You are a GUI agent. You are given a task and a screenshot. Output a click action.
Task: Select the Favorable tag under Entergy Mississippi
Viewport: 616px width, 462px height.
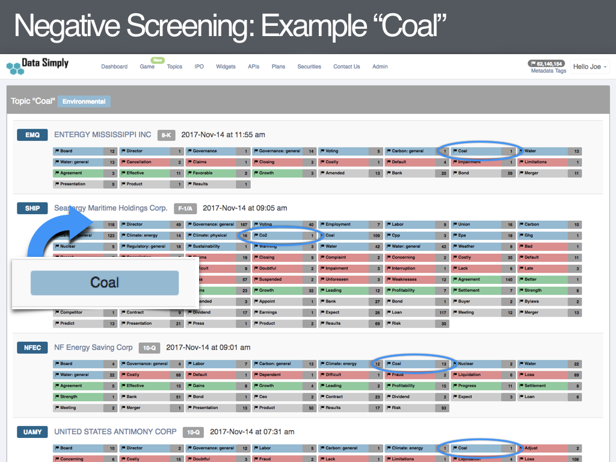point(218,173)
